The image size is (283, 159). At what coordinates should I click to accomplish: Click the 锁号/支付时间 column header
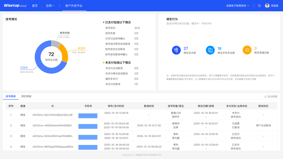116,106
